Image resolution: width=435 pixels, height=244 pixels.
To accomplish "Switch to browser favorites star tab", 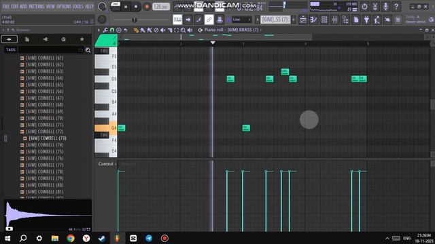I will point(82,39).
